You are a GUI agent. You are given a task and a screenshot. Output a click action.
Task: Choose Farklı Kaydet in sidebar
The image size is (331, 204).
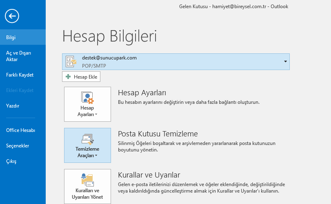pyautogui.click(x=23, y=75)
